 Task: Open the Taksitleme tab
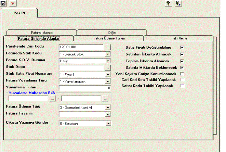pos(179,38)
